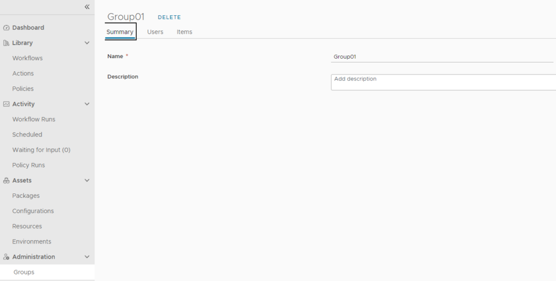Click the DELETE button for Group01
The height and width of the screenshot is (281, 556).
(x=169, y=17)
